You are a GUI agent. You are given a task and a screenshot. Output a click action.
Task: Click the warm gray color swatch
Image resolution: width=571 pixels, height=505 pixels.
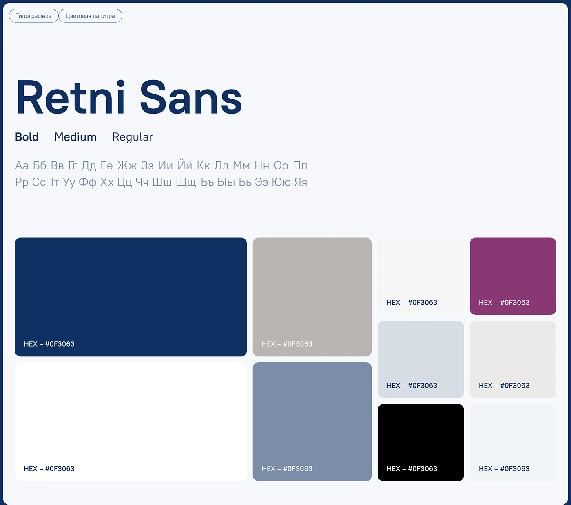[x=312, y=297]
